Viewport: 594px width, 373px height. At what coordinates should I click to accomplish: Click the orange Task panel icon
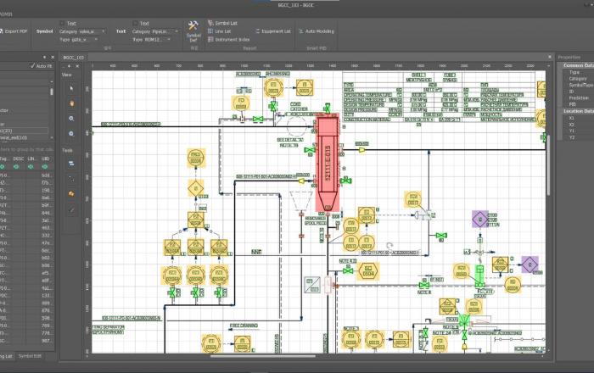pos(71,194)
